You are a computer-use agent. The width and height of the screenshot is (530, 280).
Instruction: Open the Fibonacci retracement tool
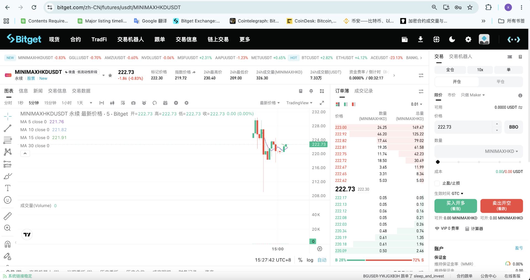click(8, 140)
